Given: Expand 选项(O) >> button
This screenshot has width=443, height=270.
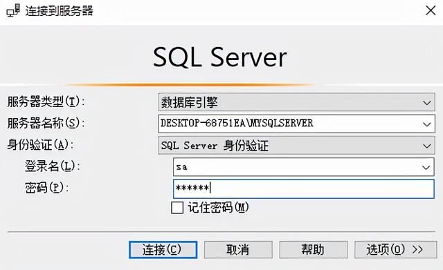Looking at the screenshot, I should pos(395,250).
